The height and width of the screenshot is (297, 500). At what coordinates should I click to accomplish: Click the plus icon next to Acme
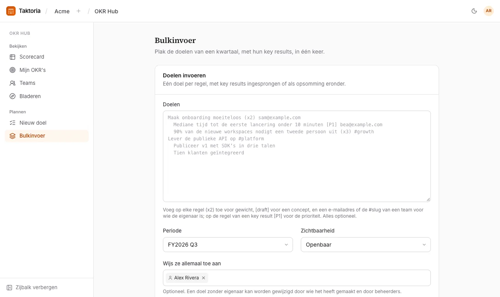coord(79,11)
